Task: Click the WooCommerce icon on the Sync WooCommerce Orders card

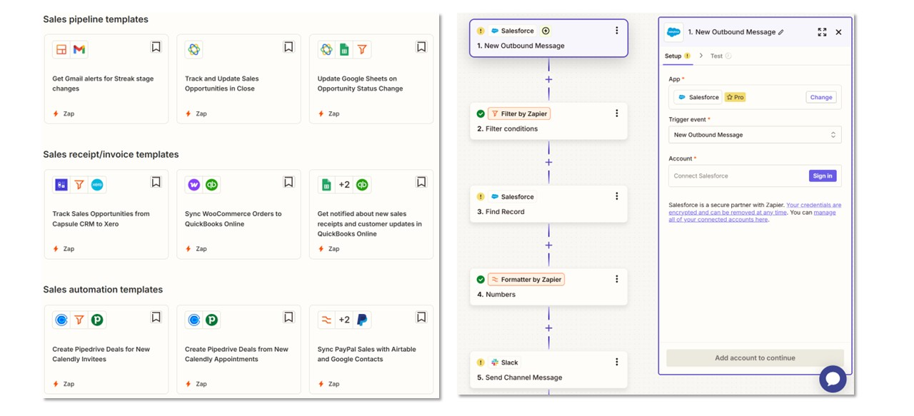Action: 194,185
